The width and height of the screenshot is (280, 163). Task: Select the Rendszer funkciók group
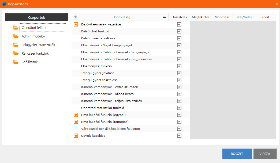(x=35, y=54)
